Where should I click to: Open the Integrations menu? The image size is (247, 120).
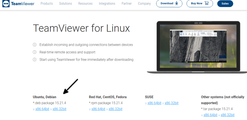tap(107, 3)
